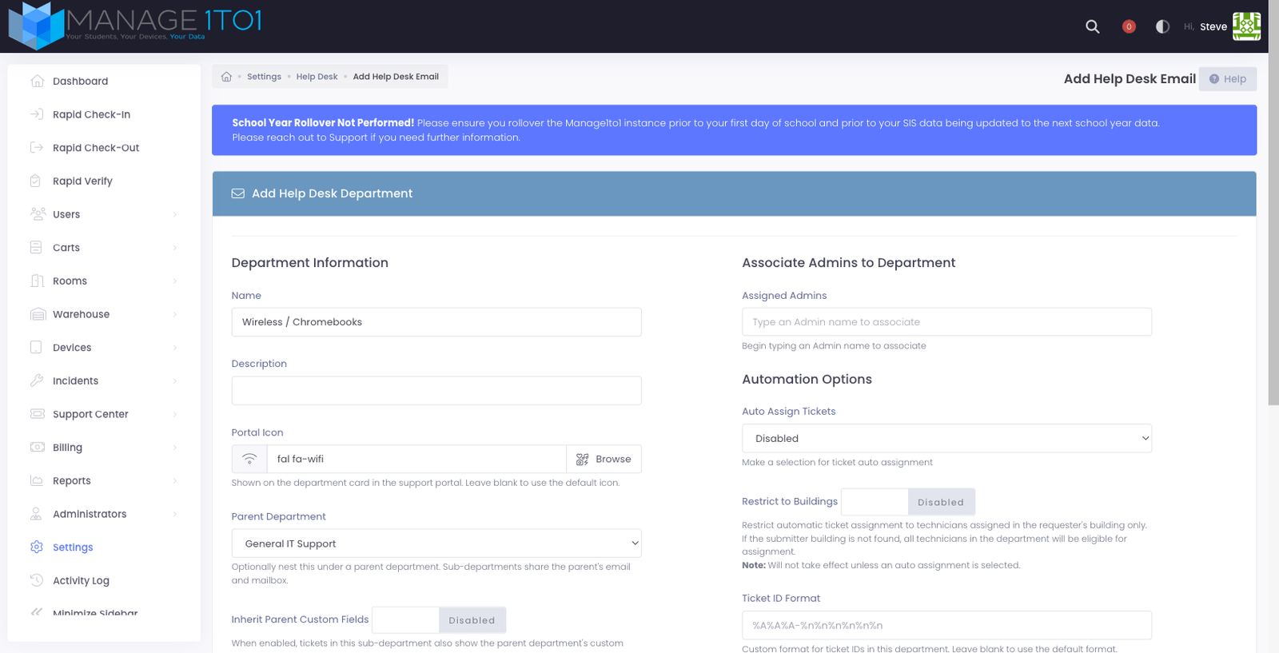Click the Rooms sidebar icon
1279x653 pixels.
coord(37,281)
